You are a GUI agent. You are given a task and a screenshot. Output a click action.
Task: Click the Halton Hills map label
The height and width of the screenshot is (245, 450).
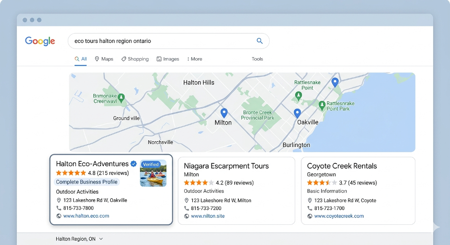199,83
